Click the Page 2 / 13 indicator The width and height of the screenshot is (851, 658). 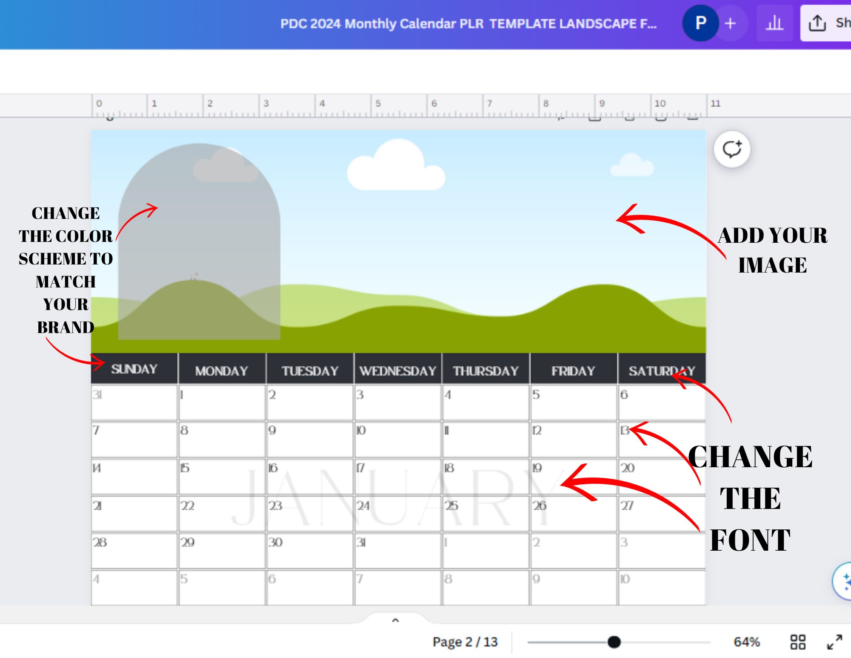(465, 641)
